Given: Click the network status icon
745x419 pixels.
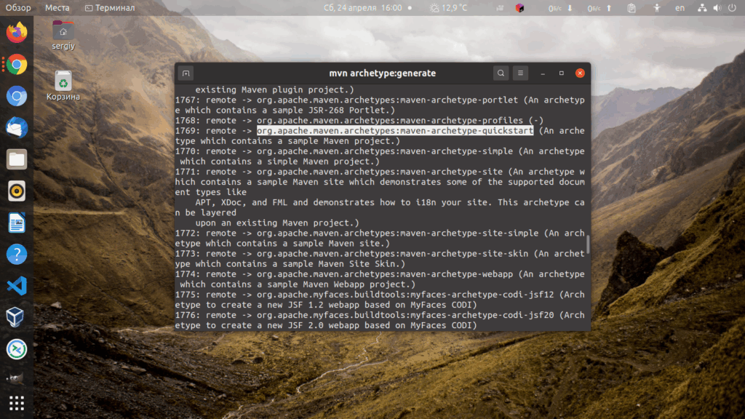Looking at the screenshot, I should coord(702,8).
